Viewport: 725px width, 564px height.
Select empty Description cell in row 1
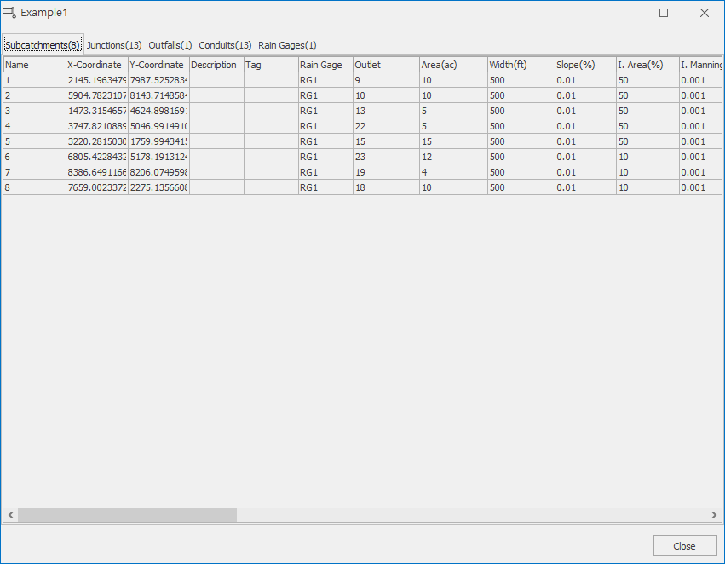[216, 80]
